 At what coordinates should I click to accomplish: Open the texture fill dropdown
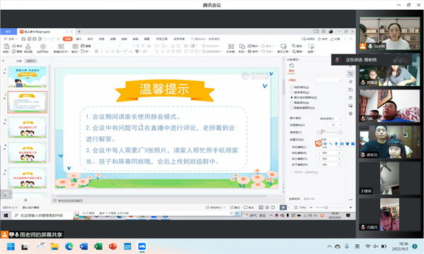tap(335, 125)
